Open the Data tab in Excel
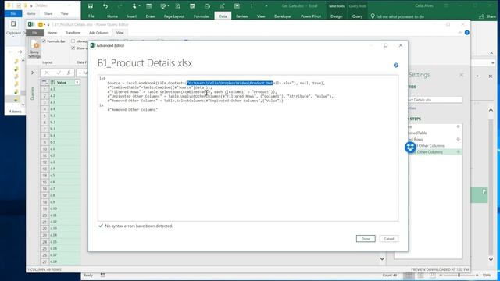The image size is (500, 281). click(223, 16)
